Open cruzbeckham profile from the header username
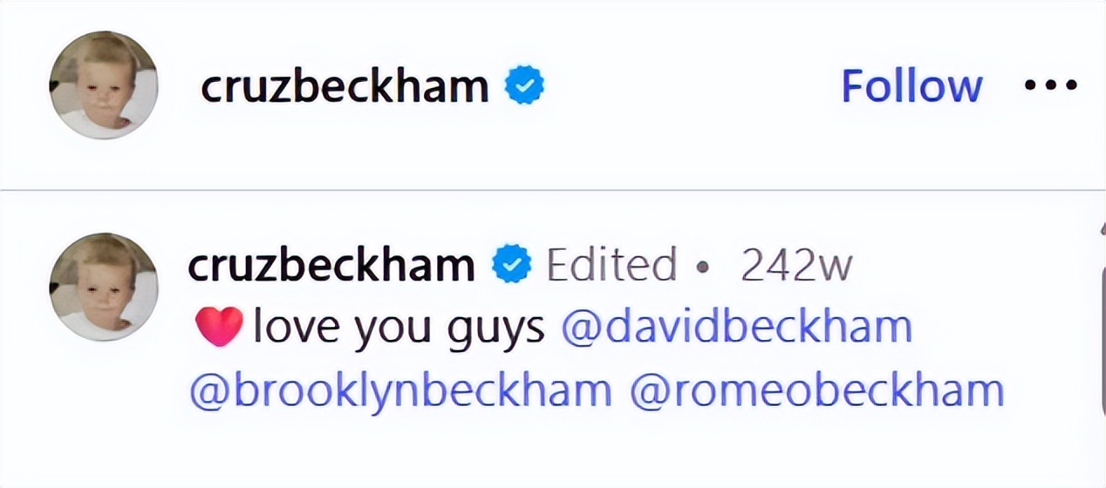Screen dimensions: 1106x488 pos(345,85)
